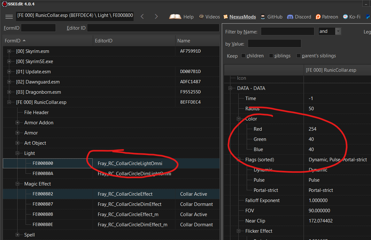Screen dimensions: 371x240
Task: Select Fray_RC_CollarCircleDimLightOmni light record
Action: tap(134, 174)
